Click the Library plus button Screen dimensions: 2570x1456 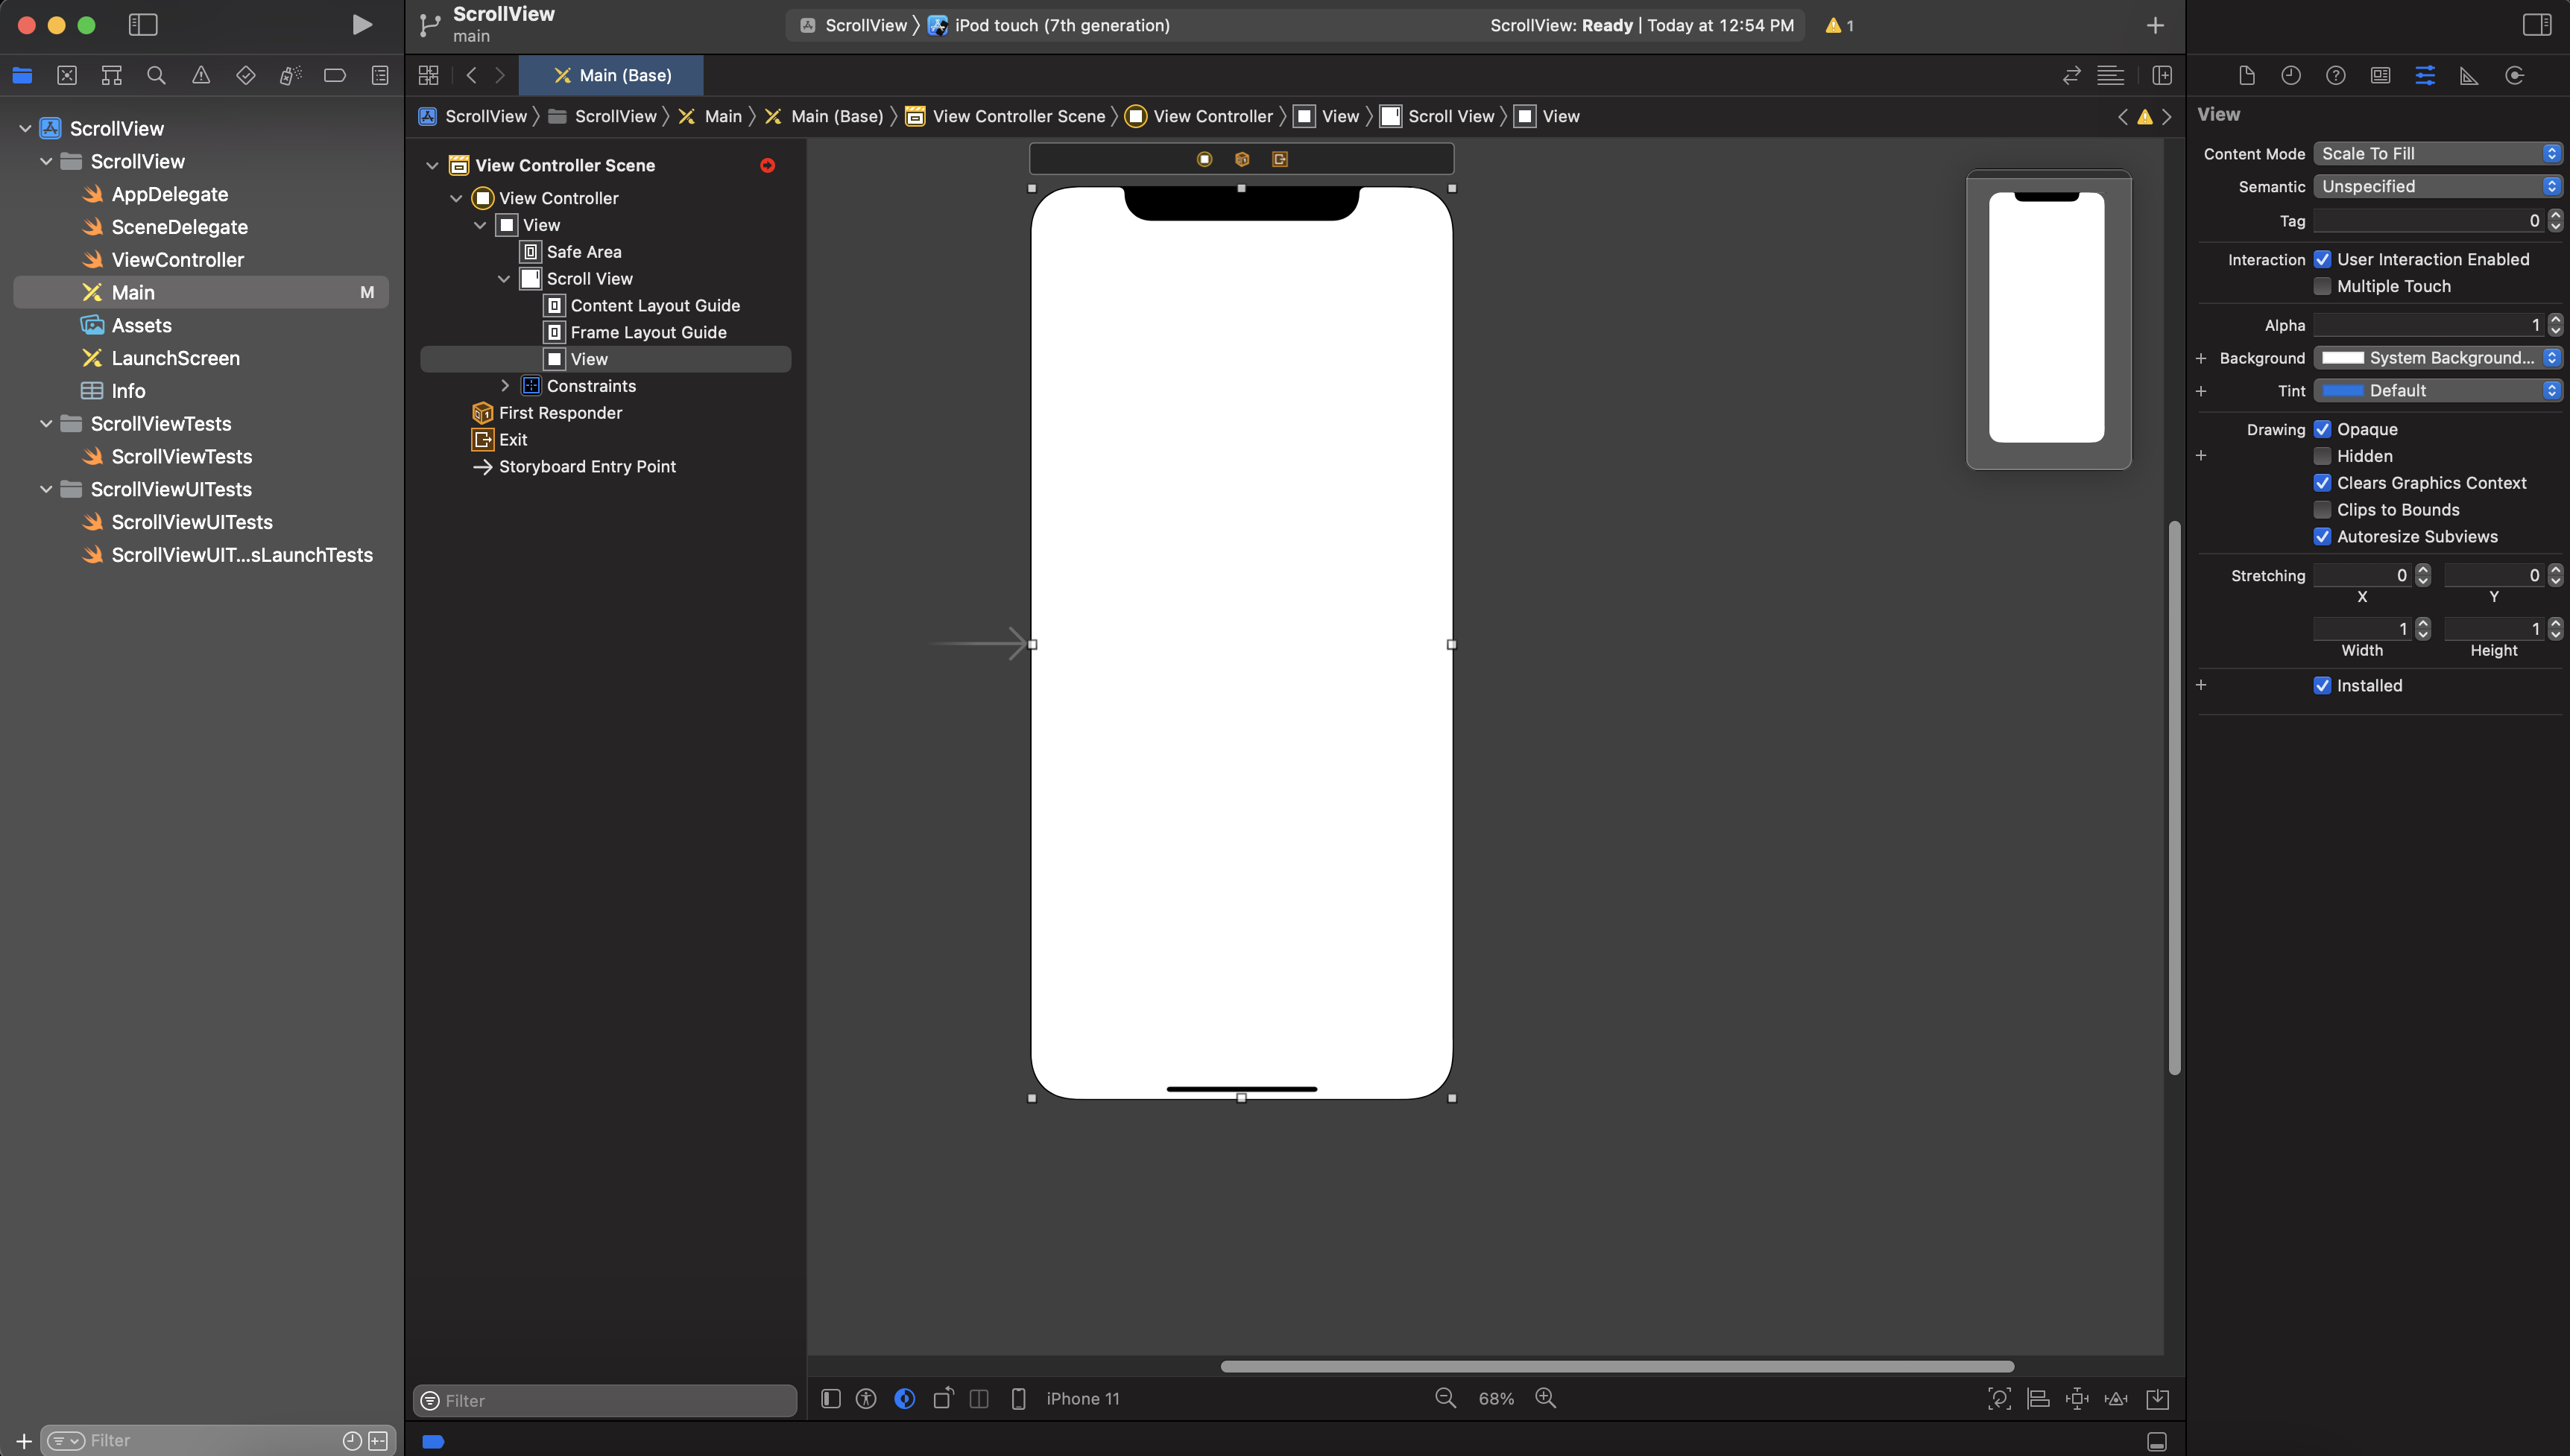click(x=2155, y=26)
